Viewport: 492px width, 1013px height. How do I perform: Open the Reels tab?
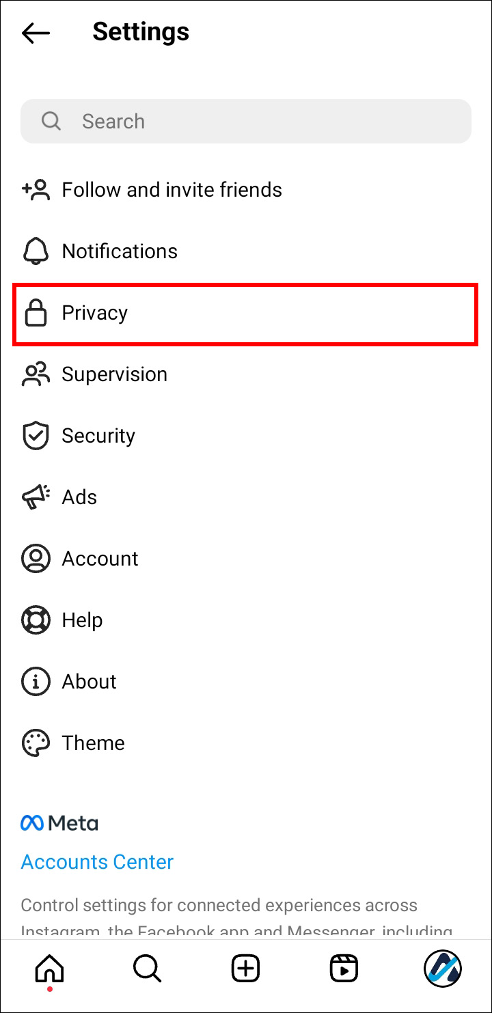coord(343,968)
